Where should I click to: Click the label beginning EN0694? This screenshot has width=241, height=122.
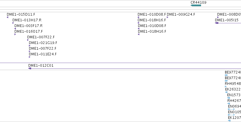234,106
